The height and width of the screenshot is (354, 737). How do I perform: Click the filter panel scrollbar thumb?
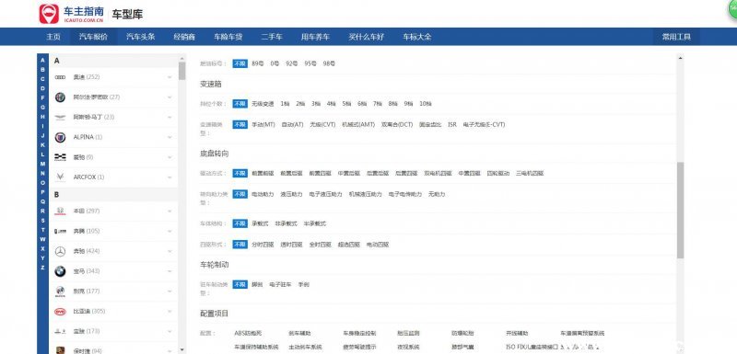coord(680,210)
